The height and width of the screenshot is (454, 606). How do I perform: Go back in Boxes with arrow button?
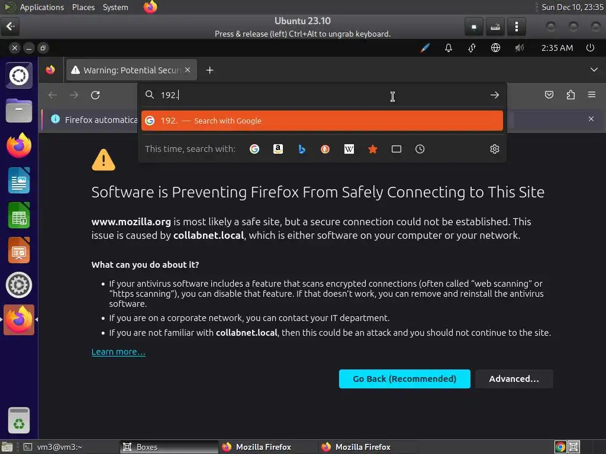tap(11, 26)
